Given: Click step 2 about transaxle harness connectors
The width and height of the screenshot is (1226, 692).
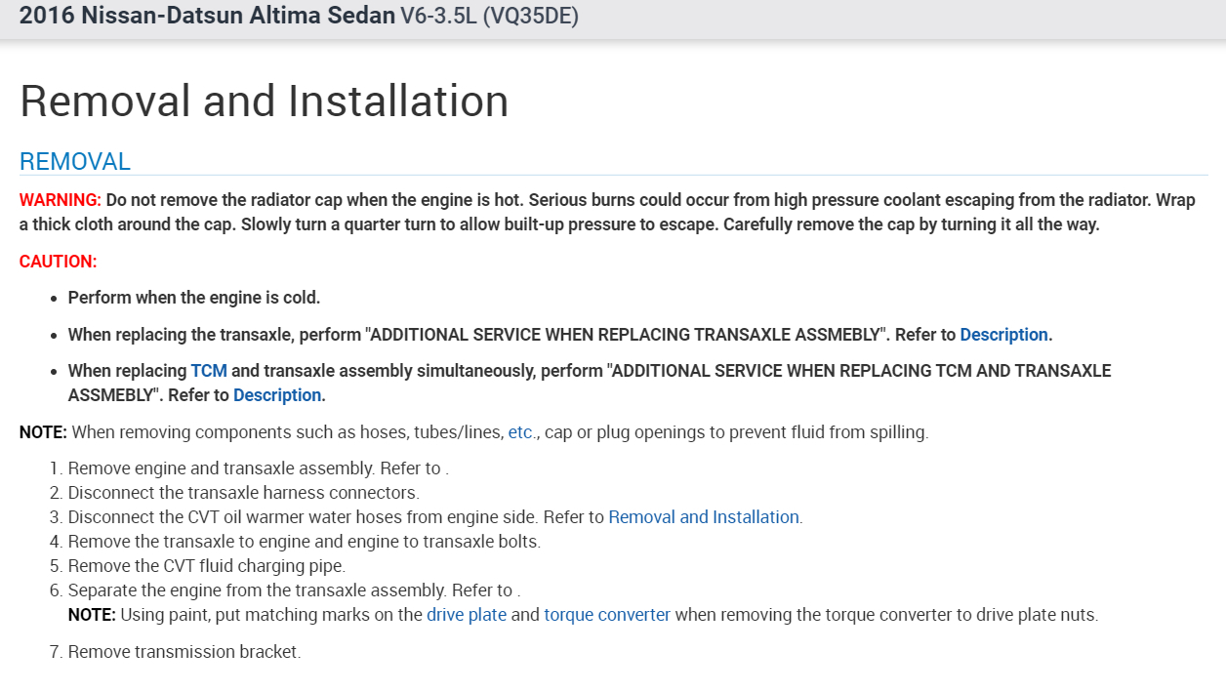Looking at the screenshot, I should 243,493.
